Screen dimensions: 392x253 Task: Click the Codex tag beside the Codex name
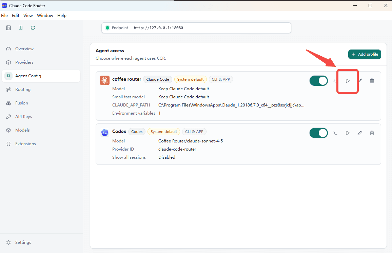coord(137,132)
